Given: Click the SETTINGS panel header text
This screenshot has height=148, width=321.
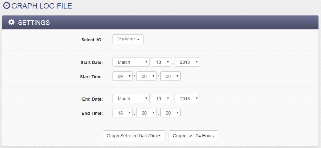Looking at the screenshot, I should pos(34,22).
